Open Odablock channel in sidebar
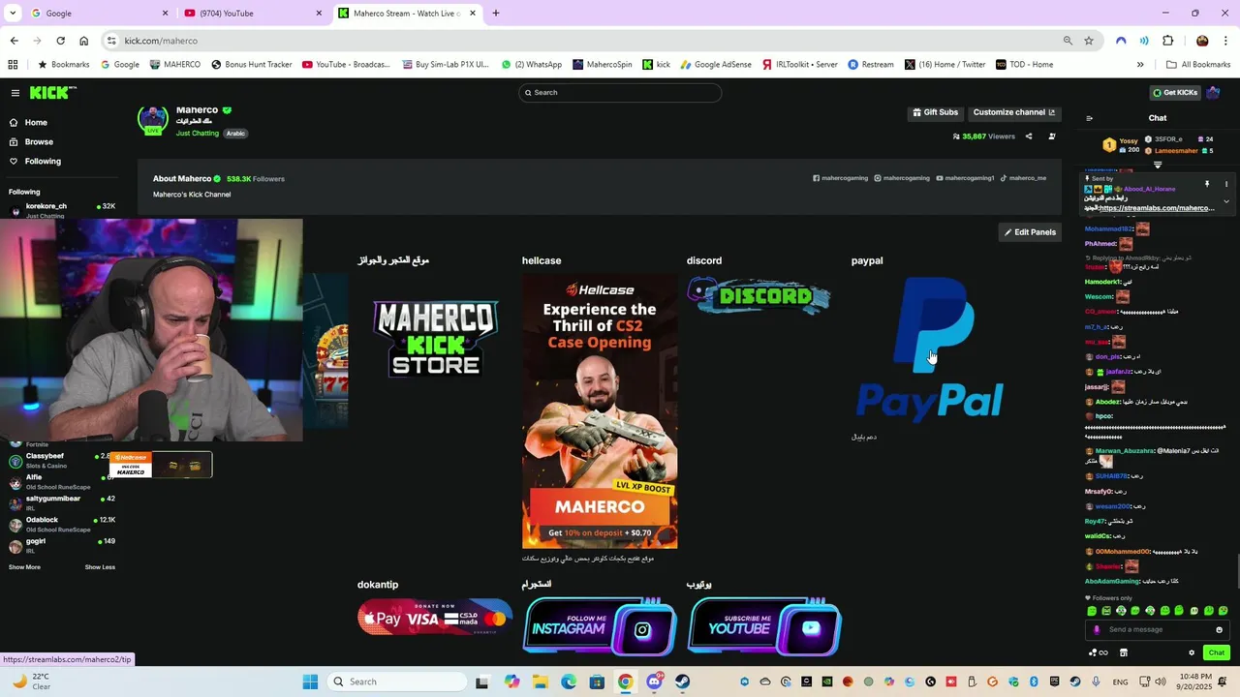The height and width of the screenshot is (697, 1240). click(x=60, y=525)
